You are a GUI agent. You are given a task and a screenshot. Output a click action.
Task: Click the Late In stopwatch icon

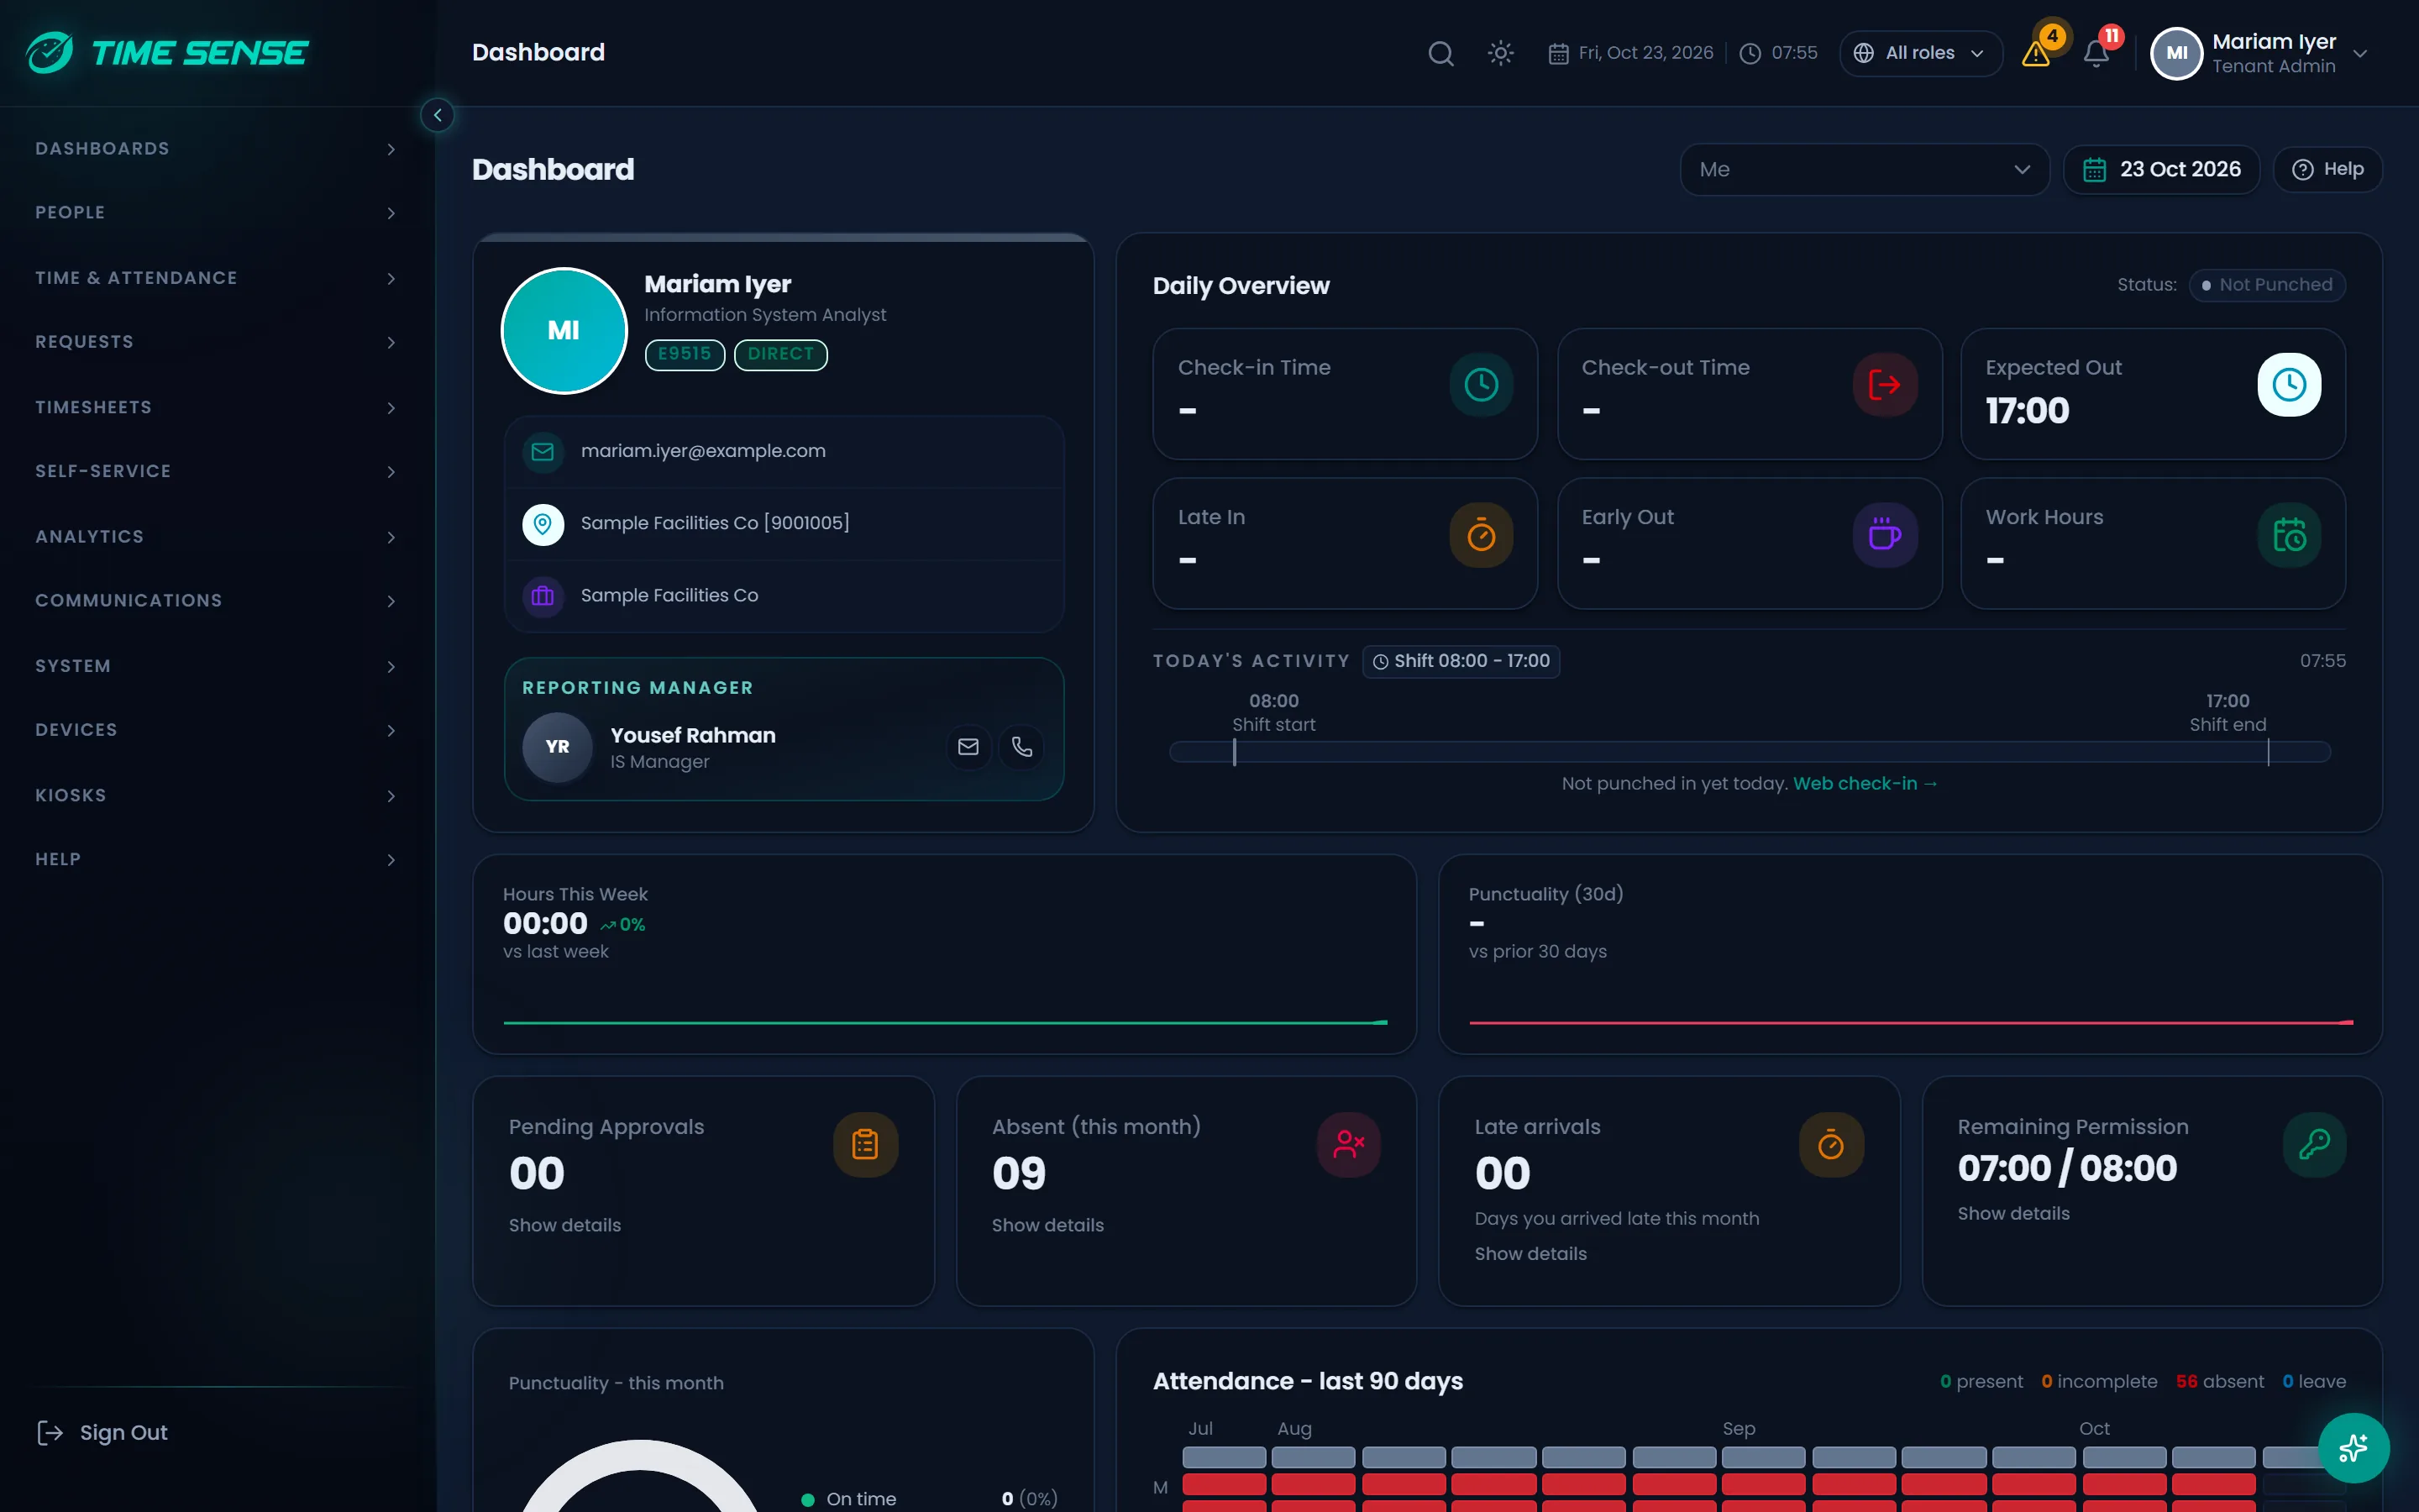1481,535
